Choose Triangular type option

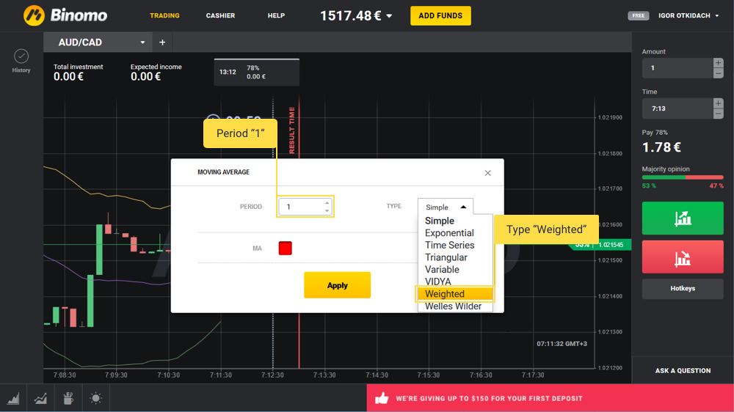point(446,257)
